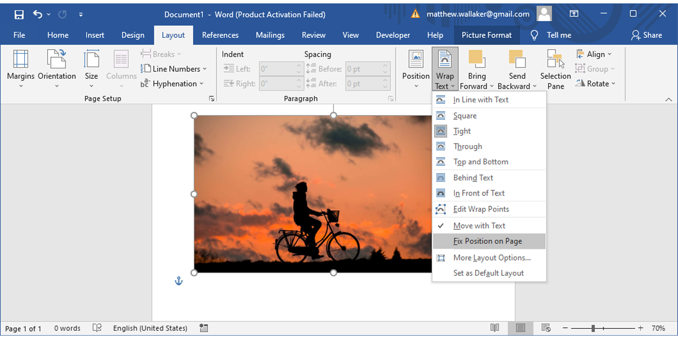Open Page Setup dialog launcher

coord(212,98)
